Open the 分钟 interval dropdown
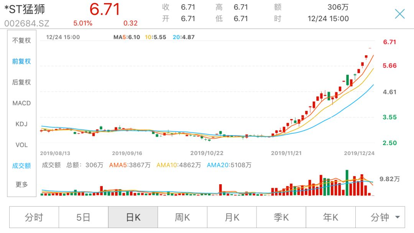This screenshot has height=233, width=414. pos(380,217)
